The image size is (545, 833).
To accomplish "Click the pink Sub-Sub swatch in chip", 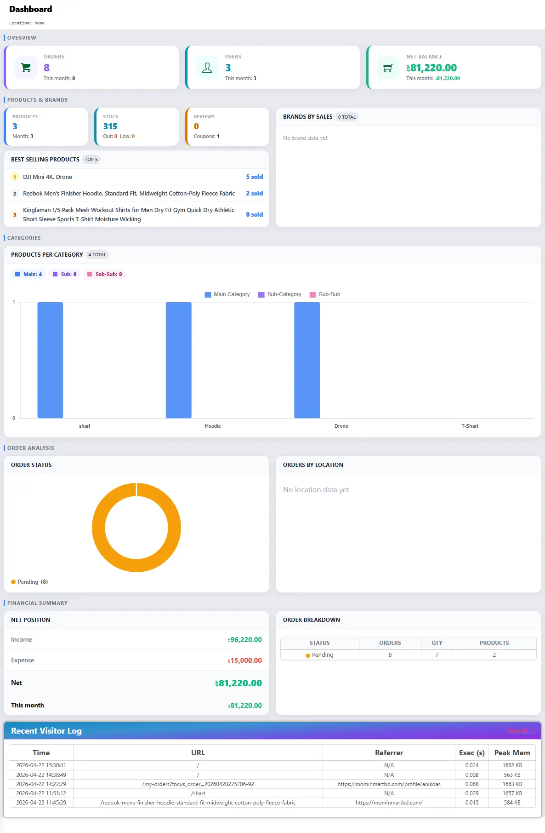I will (90, 274).
